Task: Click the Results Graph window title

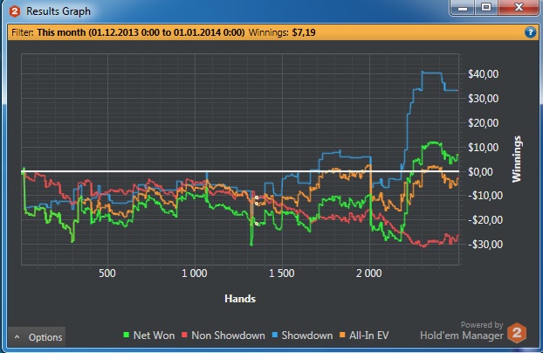Action: (x=58, y=11)
